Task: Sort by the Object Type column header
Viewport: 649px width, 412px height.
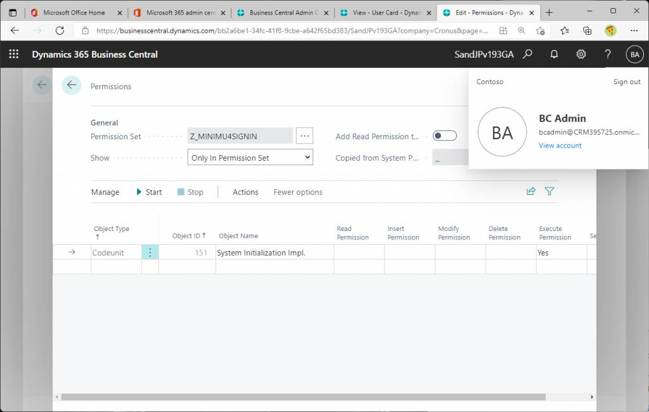Action: pyautogui.click(x=112, y=232)
